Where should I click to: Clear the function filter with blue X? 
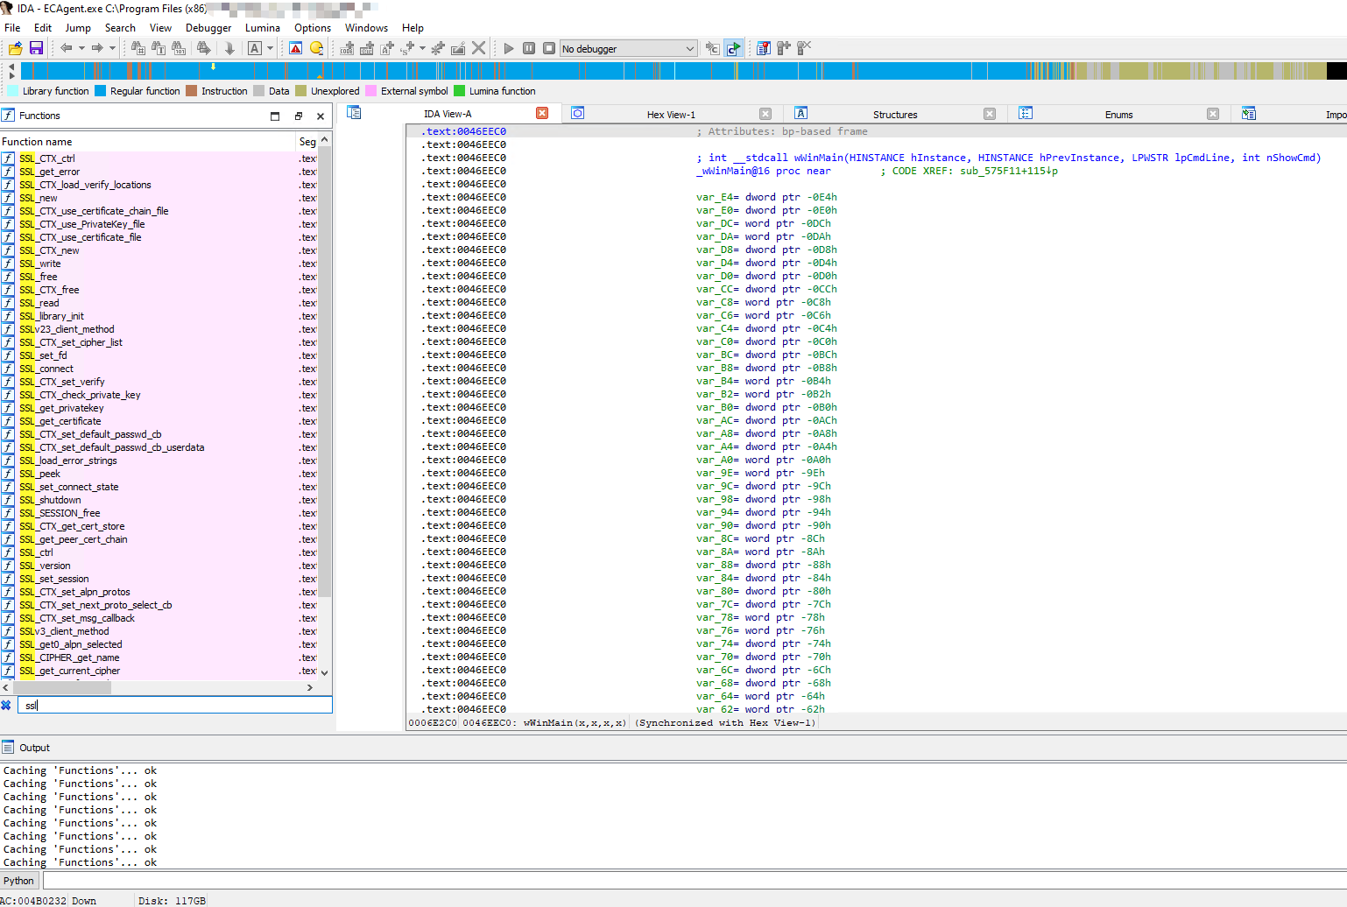6,705
